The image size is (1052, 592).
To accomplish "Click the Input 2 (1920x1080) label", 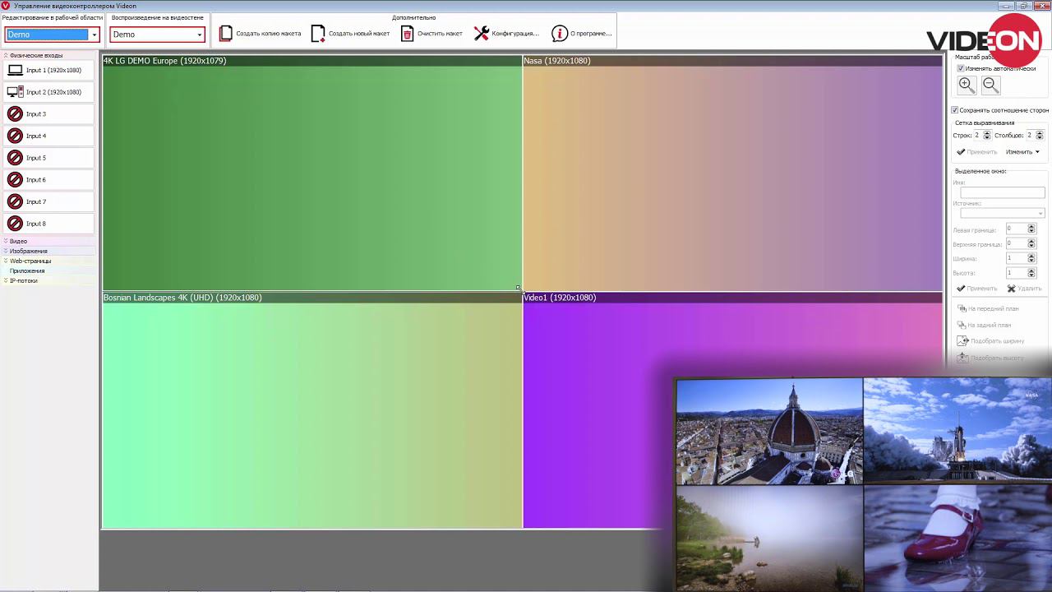I will (53, 92).
